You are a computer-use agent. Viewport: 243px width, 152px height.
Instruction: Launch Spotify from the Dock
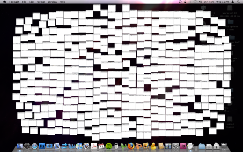pos(109,146)
